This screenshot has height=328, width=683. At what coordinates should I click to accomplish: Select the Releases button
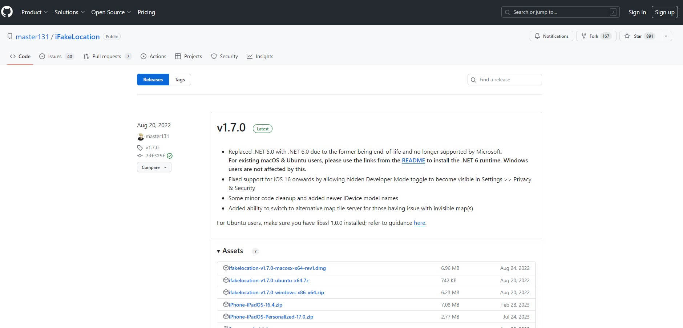[x=153, y=80]
